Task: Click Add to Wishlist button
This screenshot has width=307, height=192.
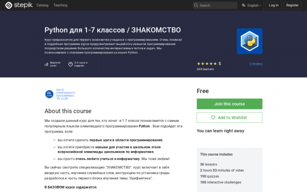Action: [x=229, y=118]
